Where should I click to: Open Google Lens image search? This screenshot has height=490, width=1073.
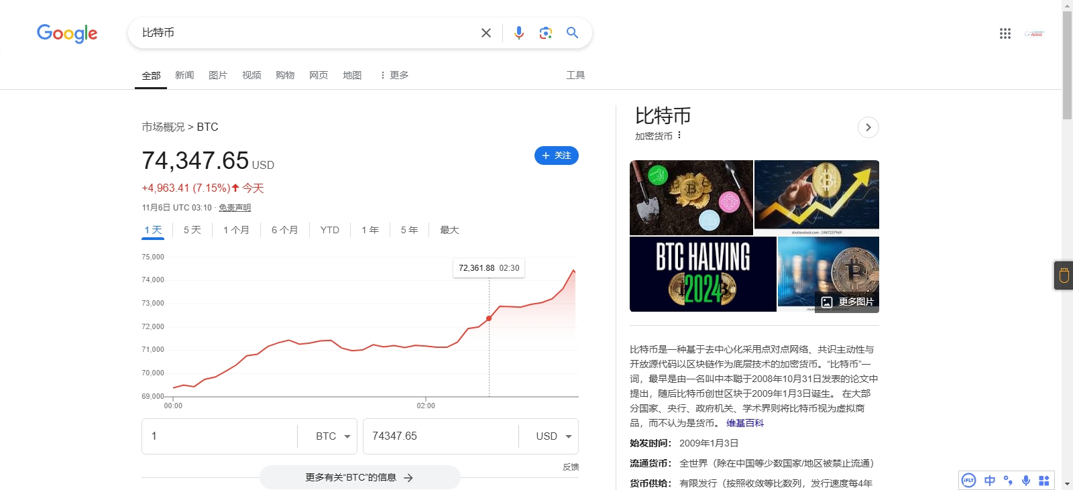coord(545,33)
